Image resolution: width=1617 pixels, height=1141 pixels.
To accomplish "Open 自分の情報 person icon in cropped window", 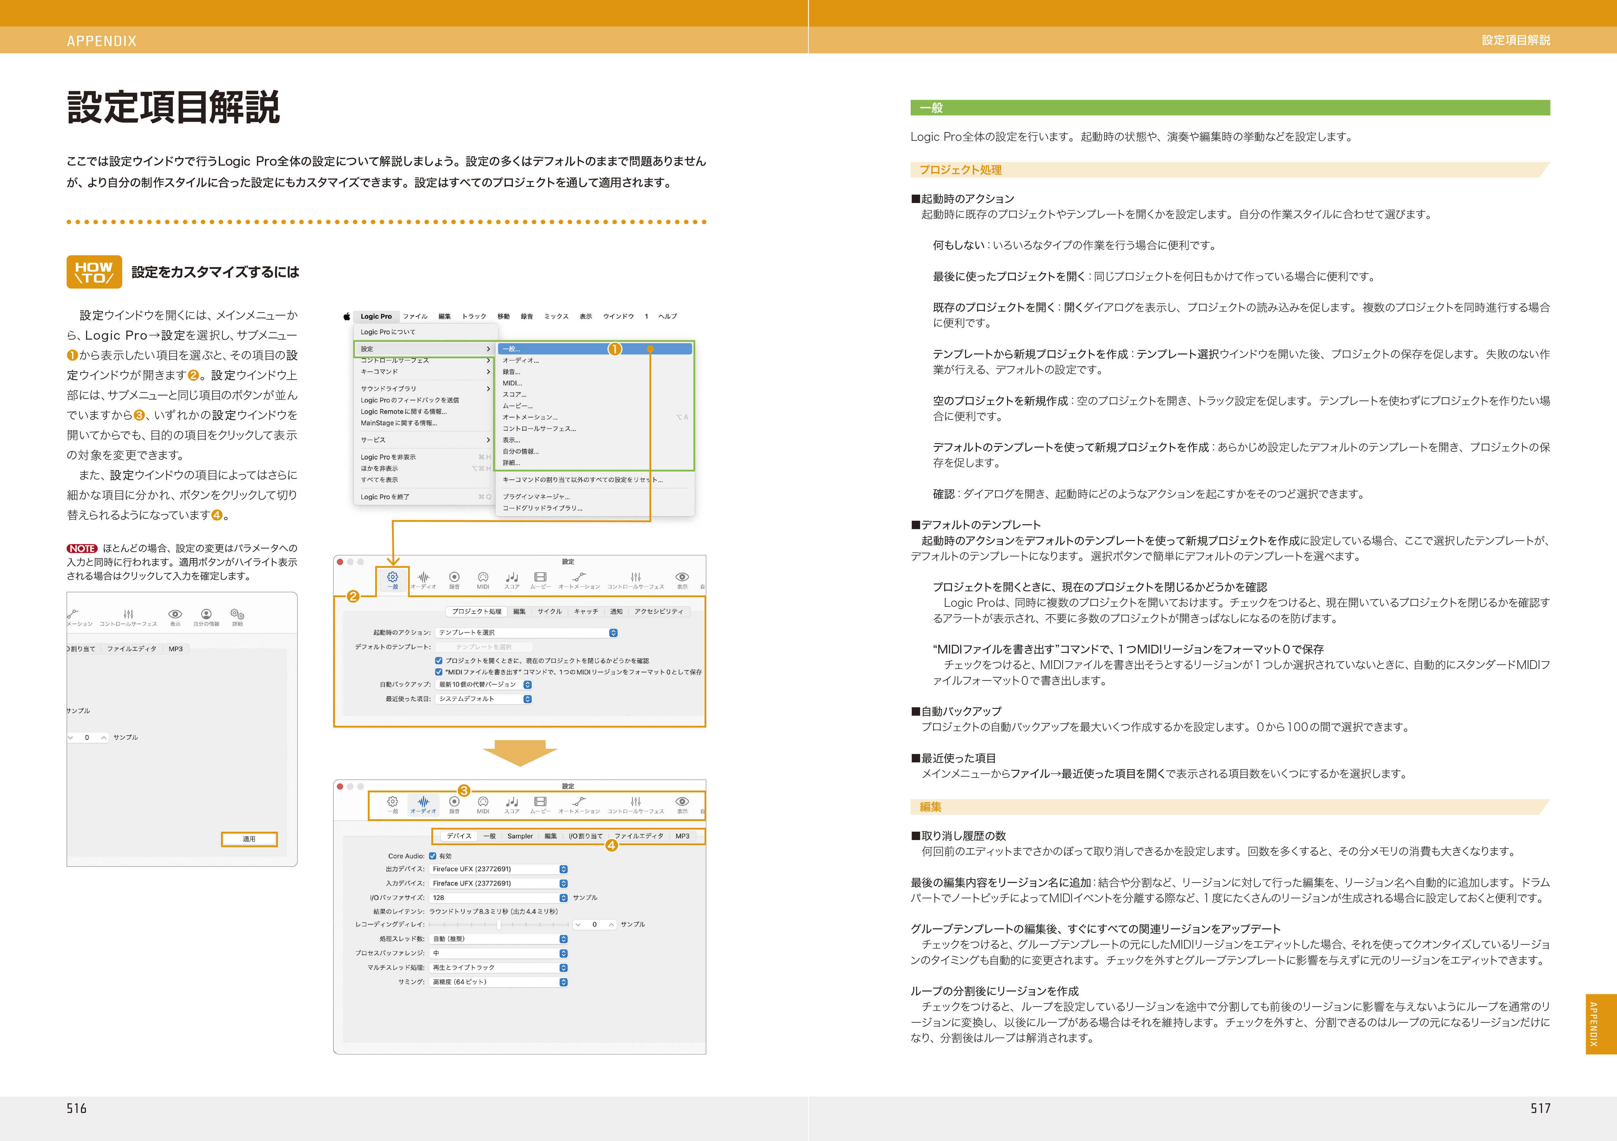I will tap(206, 614).
